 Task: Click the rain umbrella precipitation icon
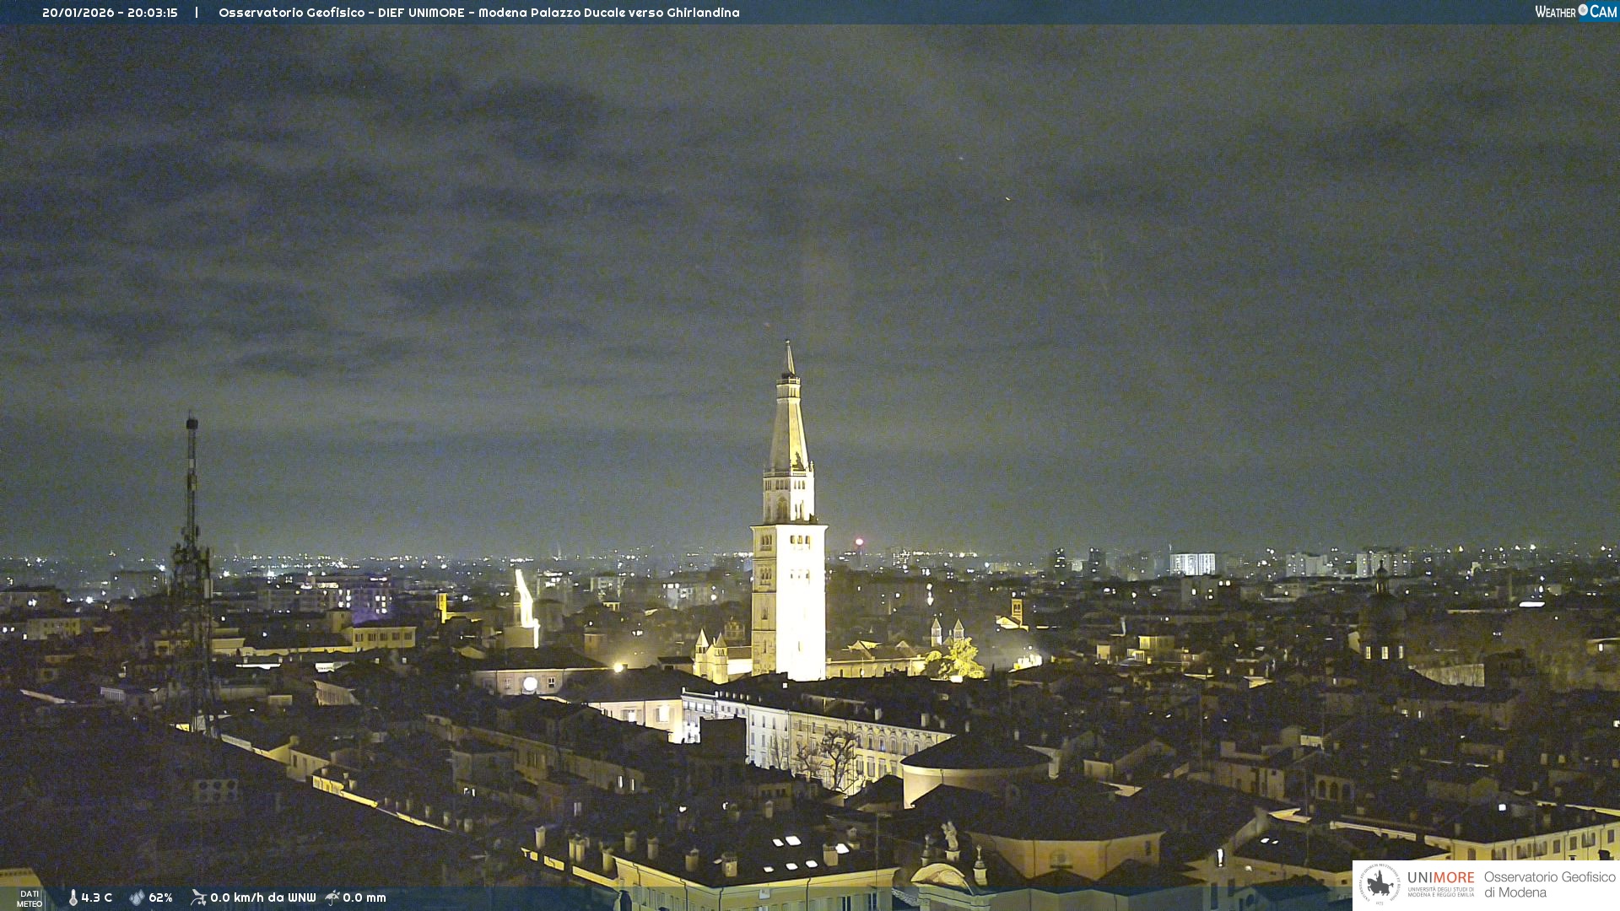[x=332, y=898]
